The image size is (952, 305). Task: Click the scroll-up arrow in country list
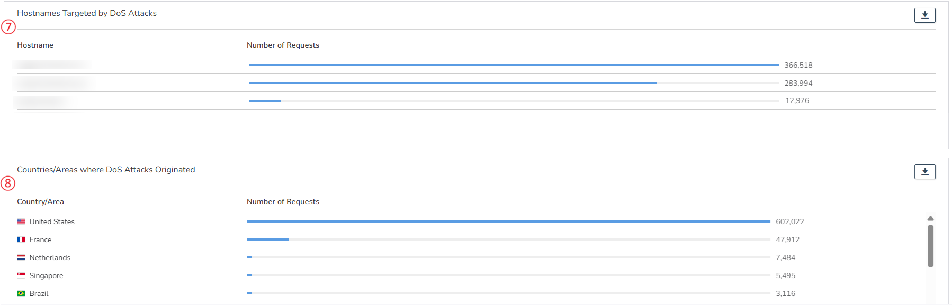(x=930, y=218)
